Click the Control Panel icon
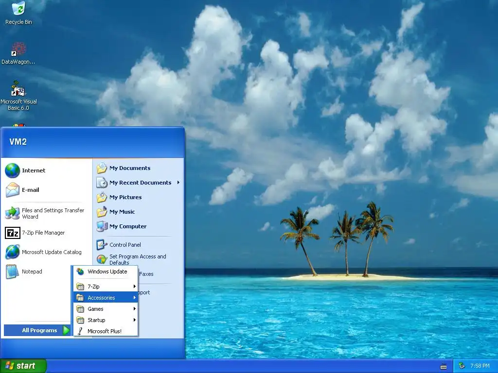 point(102,245)
